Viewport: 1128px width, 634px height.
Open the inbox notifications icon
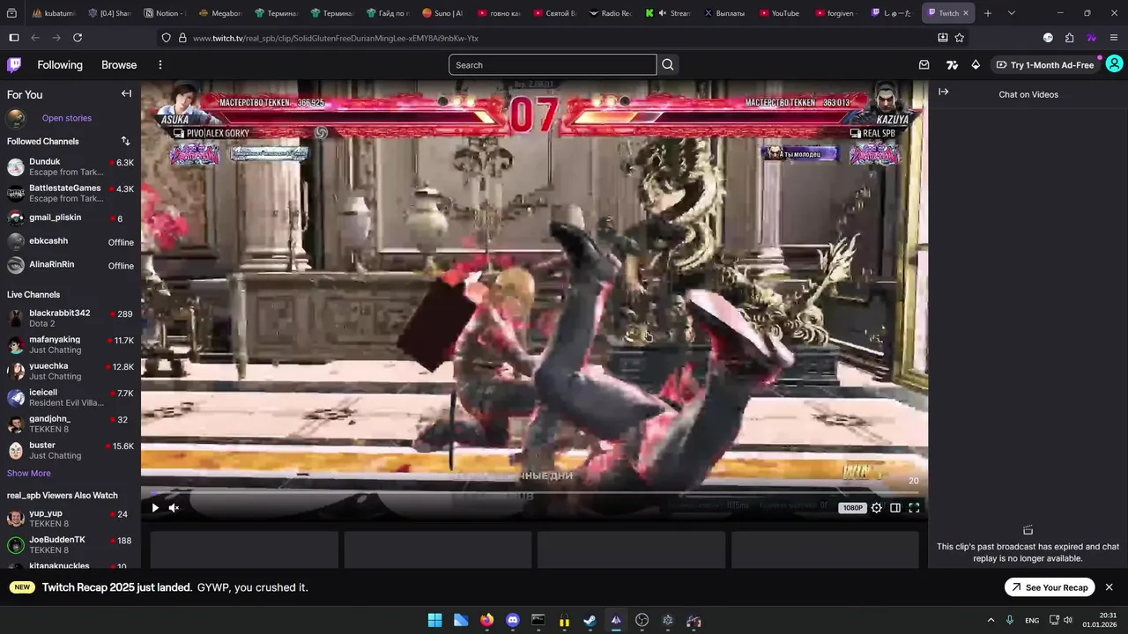coord(924,64)
